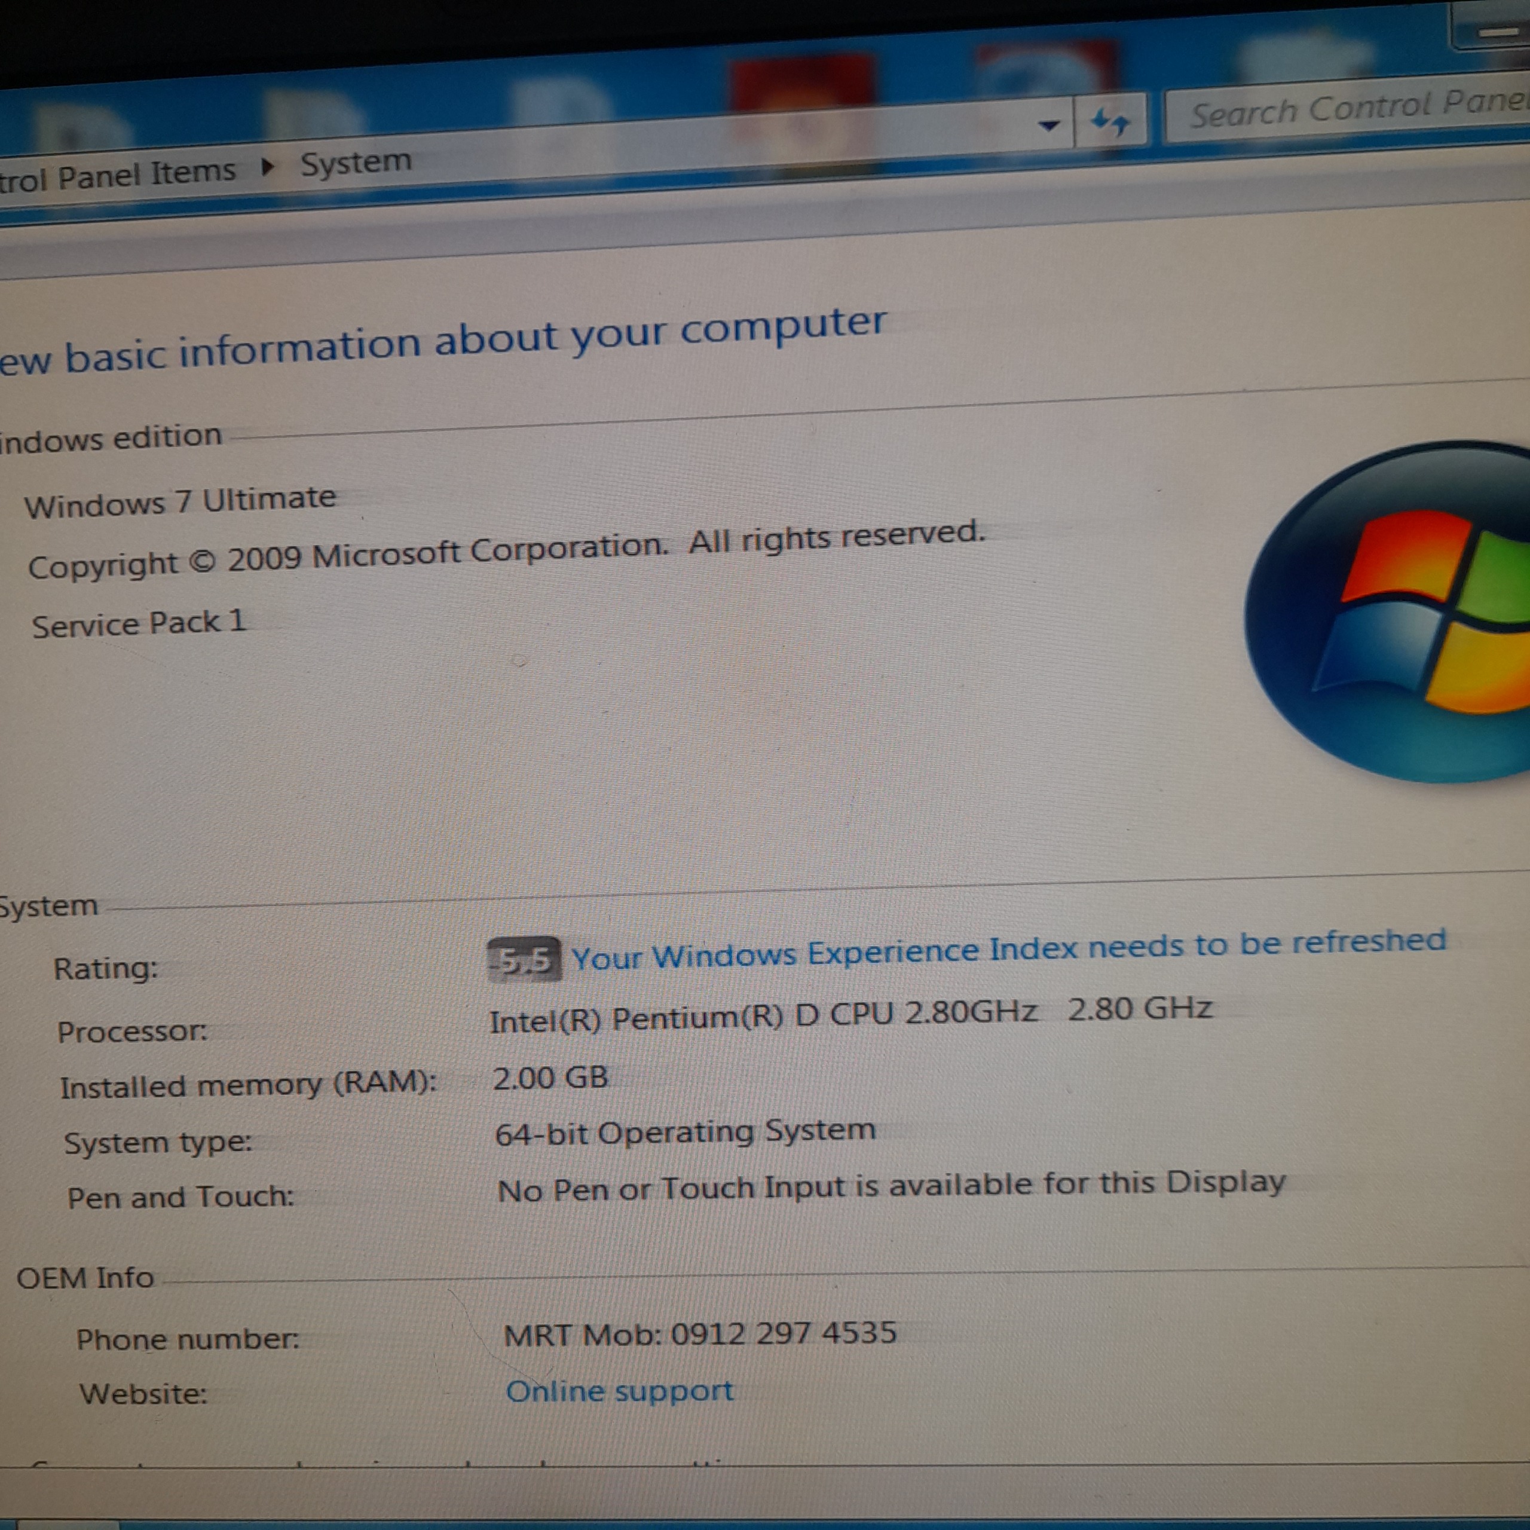Click the Website label
The image size is (1530, 1530).
(x=143, y=1393)
